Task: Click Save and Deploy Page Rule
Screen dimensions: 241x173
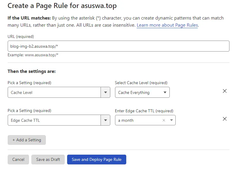Action: 96,159
